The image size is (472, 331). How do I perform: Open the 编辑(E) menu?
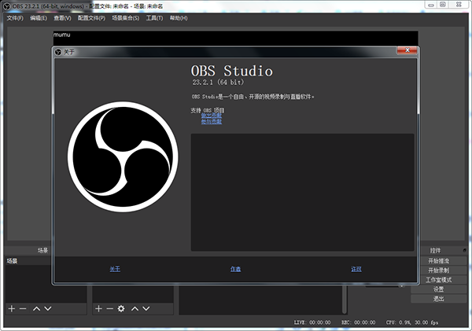click(39, 18)
